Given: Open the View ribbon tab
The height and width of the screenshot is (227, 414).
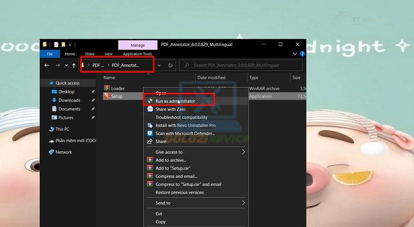Looking at the screenshot, I should coord(109,54).
